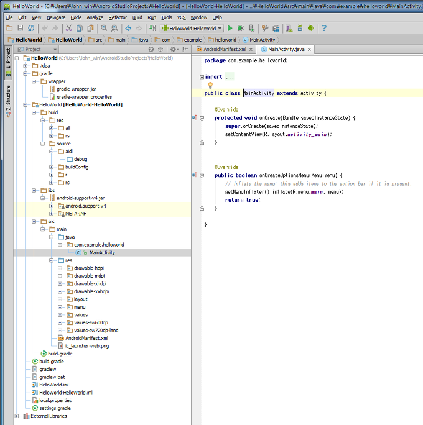This screenshot has height=425, width=423.
Task: Click the Copy toolbar icon
Action: 80,28
